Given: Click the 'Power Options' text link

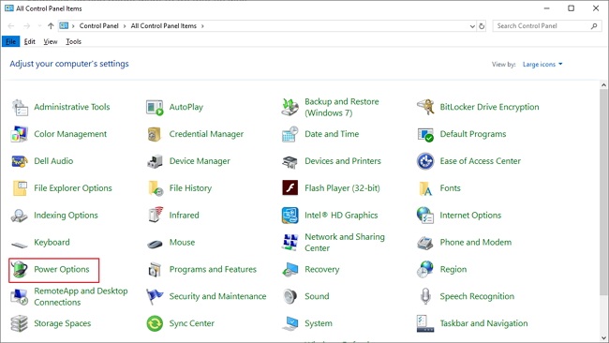Looking at the screenshot, I should click(x=62, y=269).
